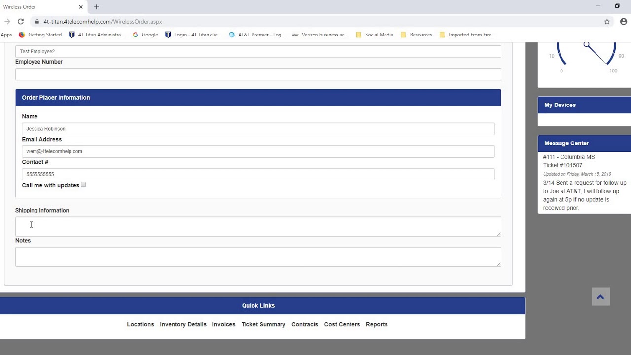Open the Contracts quick link
Image resolution: width=631 pixels, height=355 pixels.
(x=305, y=324)
